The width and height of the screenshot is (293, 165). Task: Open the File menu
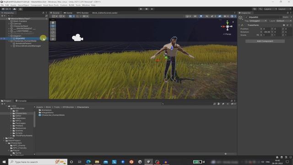click(x=2, y=5)
